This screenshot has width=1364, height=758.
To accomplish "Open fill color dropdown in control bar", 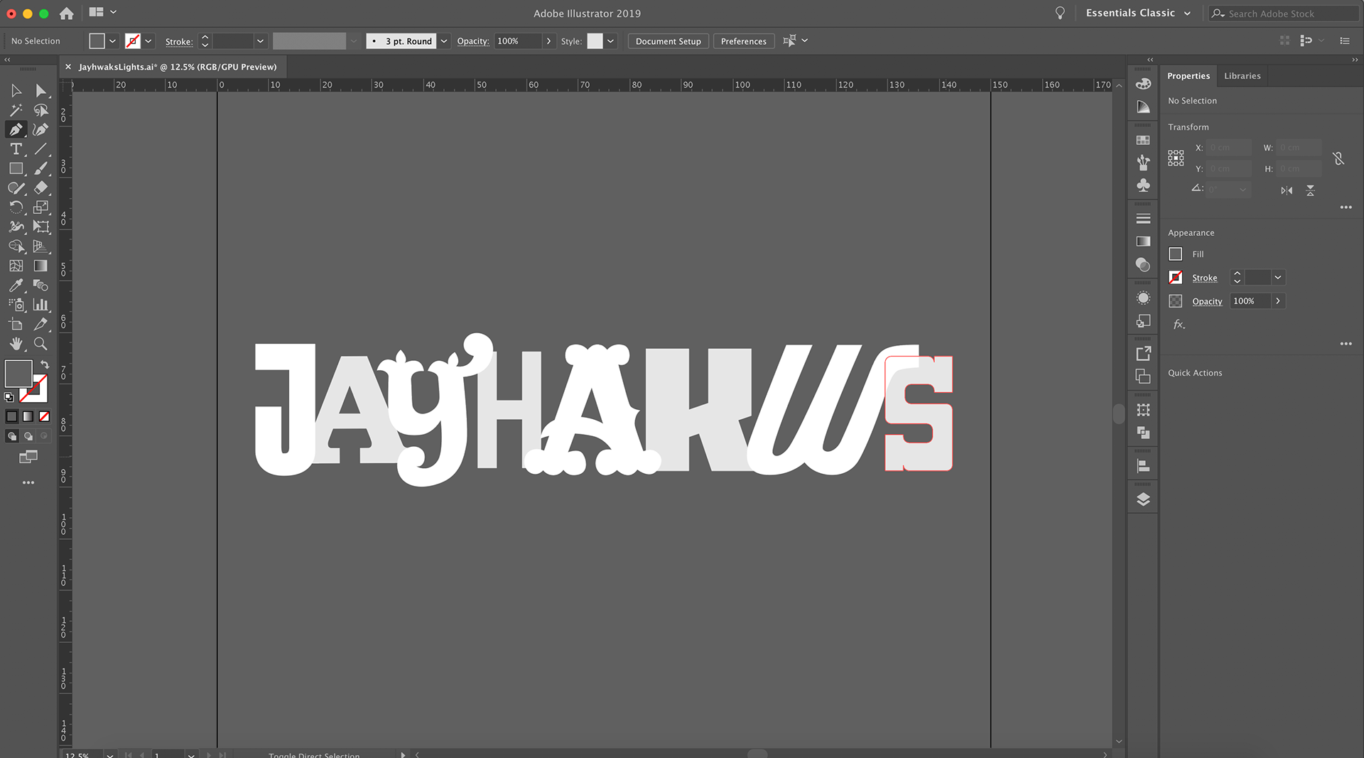I will coord(112,41).
